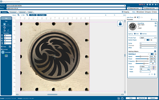Screen dimensions: 159x100
Task: Click the Print button
Action: coord(131,98)
